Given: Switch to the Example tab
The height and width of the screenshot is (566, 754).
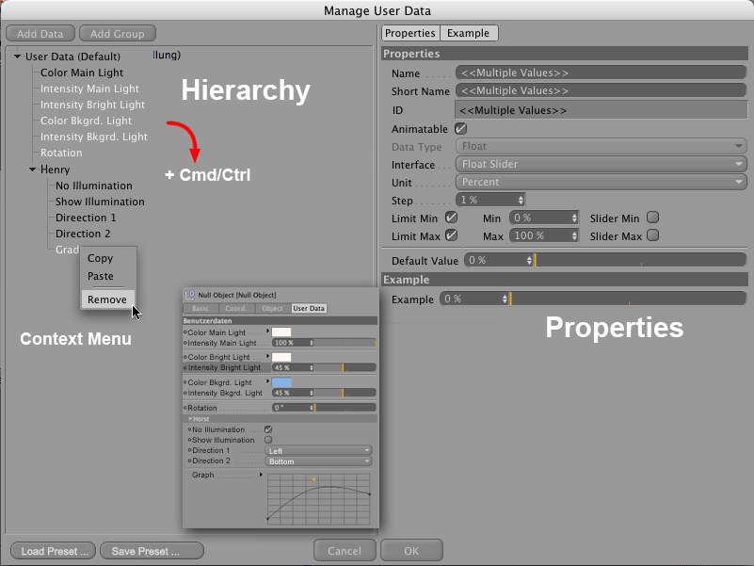Looking at the screenshot, I should point(468,33).
